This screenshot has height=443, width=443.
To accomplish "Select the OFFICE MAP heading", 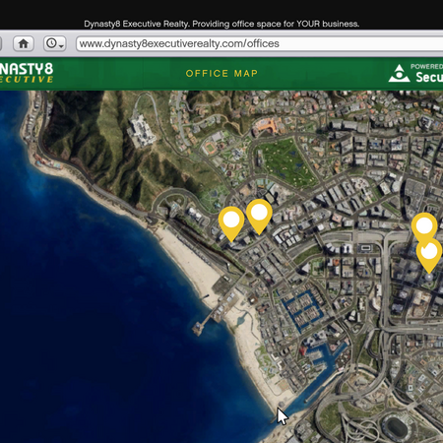I will [221, 73].
